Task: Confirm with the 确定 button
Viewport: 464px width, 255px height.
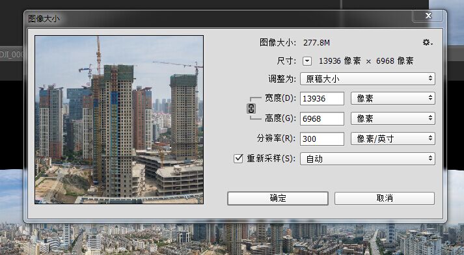Action: pyautogui.click(x=278, y=198)
